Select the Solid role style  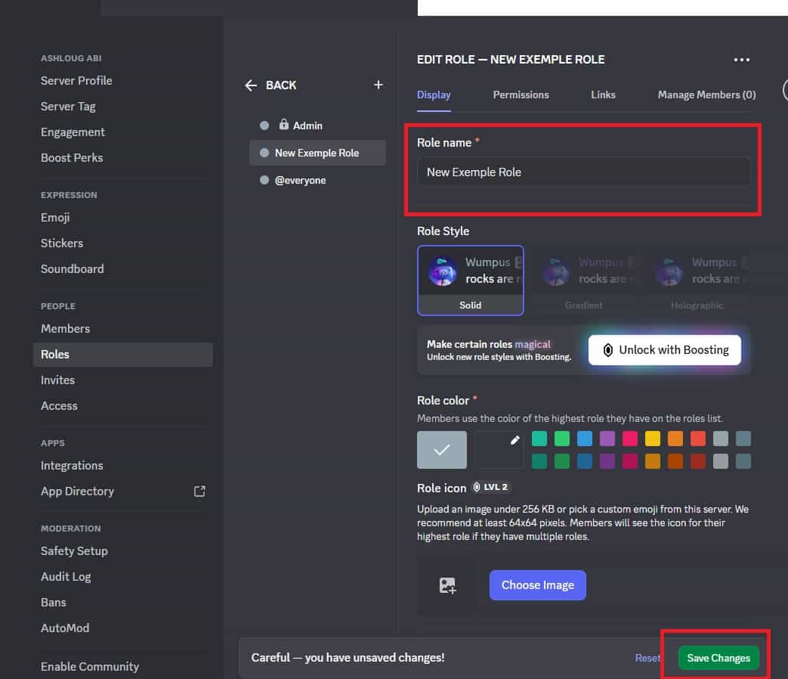point(470,280)
